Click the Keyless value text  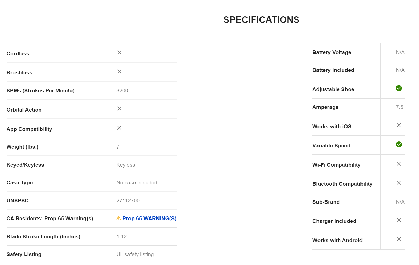tap(125, 165)
